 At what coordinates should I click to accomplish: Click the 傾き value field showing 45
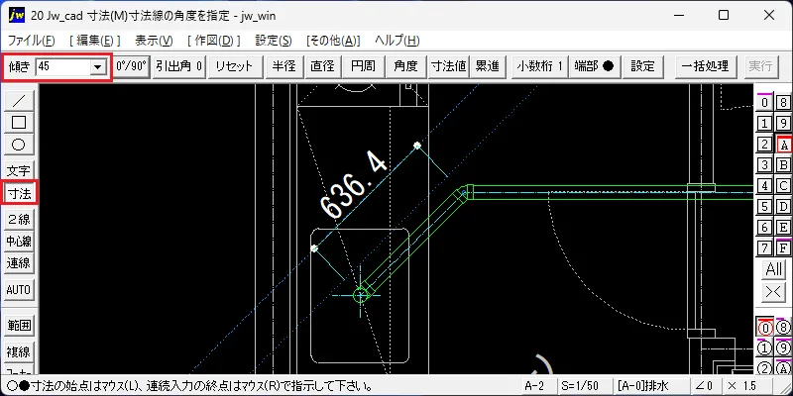pyautogui.click(x=63, y=66)
